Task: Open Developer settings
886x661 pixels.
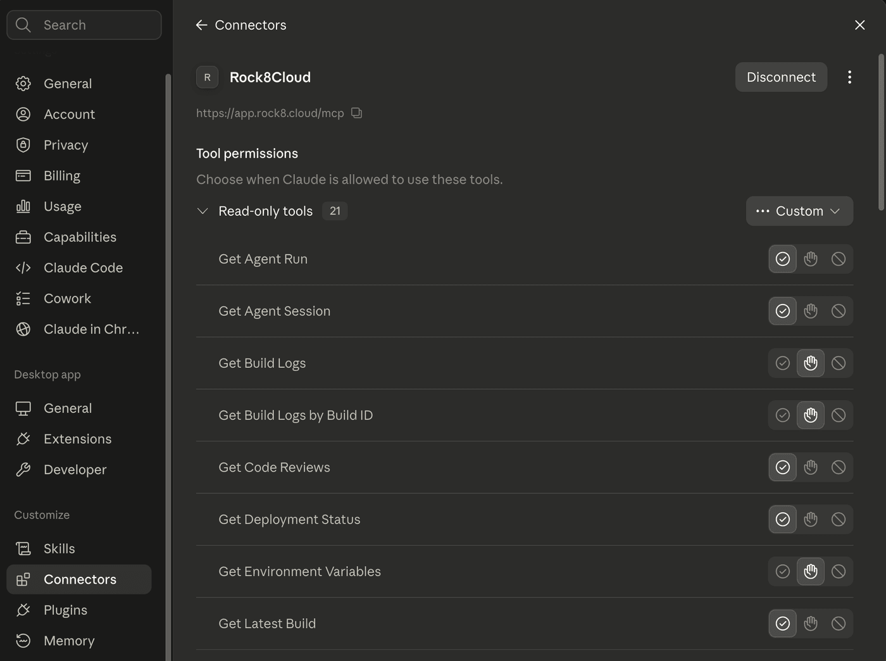Action: click(79, 470)
